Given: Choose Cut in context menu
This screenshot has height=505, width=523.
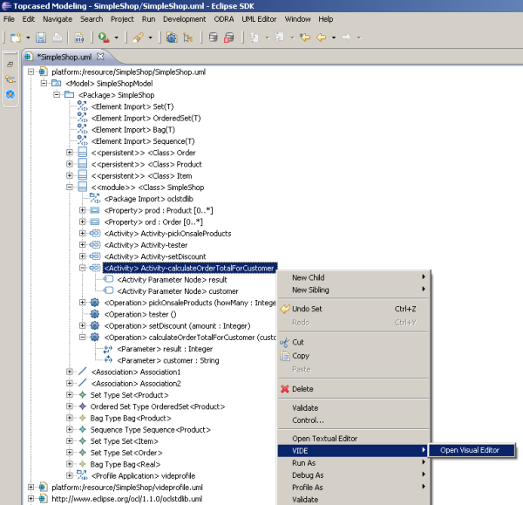Looking at the screenshot, I should point(354,342).
